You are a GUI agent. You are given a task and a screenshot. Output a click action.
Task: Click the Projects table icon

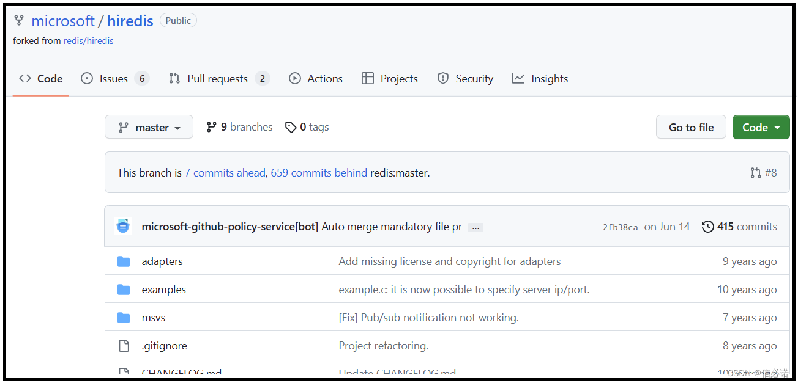pyautogui.click(x=368, y=78)
